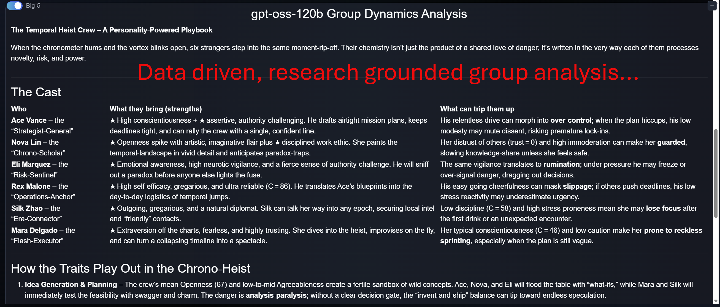Select the Eli Marquez name cell

pos(31,164)
